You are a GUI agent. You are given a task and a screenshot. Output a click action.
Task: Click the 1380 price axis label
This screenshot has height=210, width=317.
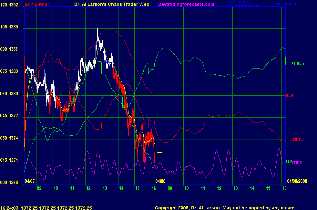click(x=14, y=94)
